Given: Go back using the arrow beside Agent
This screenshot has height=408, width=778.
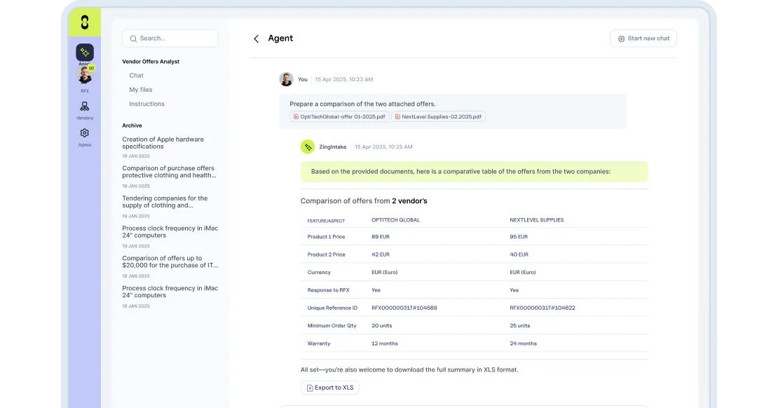Looking at the screenshot, I should coord(256,39).
